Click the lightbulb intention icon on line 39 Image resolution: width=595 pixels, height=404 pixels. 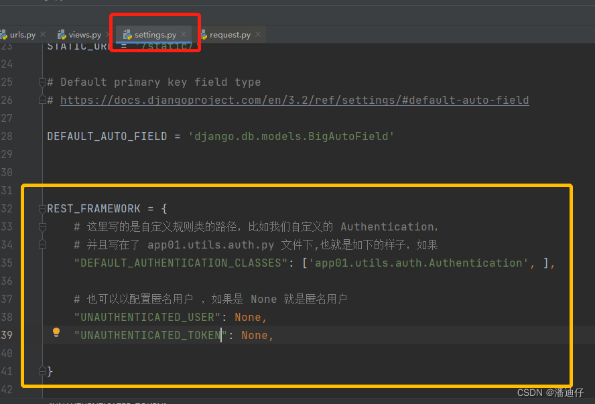pos(56,332)
